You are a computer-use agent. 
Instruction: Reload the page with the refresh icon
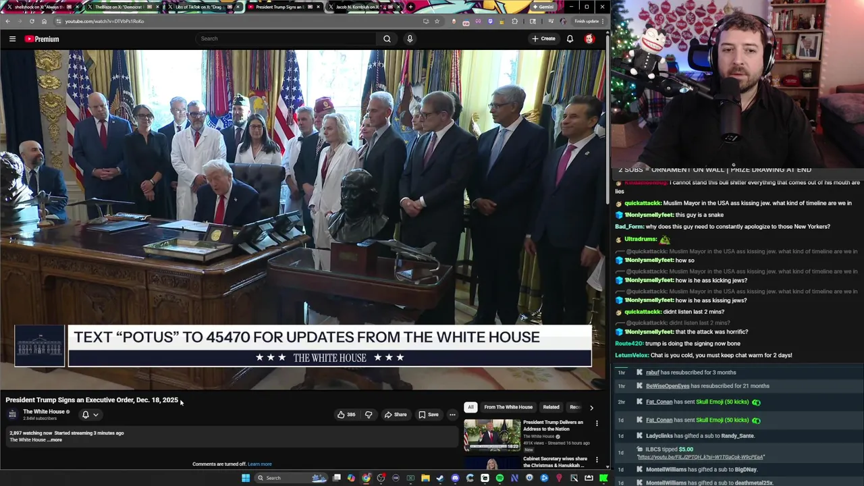click(x=32, y=21)
